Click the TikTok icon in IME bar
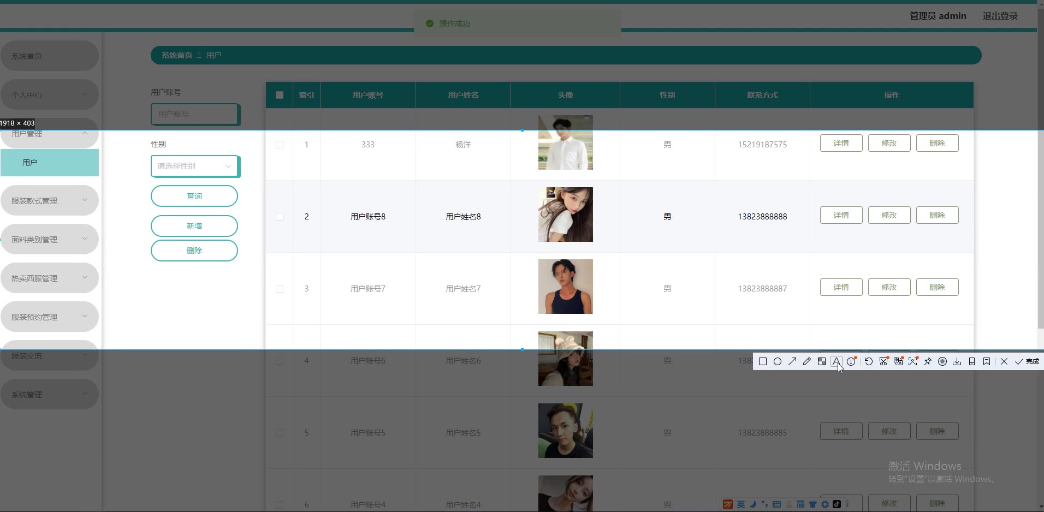Viewport: 1044px width, 512px height. click(x=837, y=504)
